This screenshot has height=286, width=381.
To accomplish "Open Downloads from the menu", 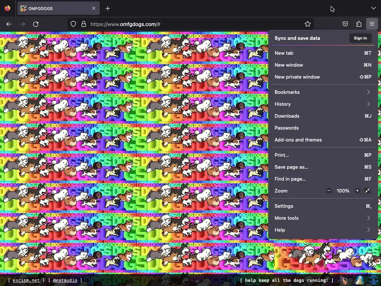I will click(323, 116).
